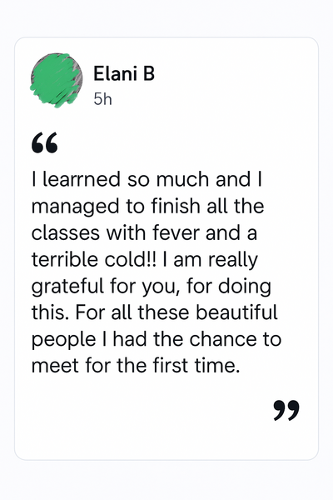Click the word 'grateful'
The image size is (333, 500).
(68, 287)
